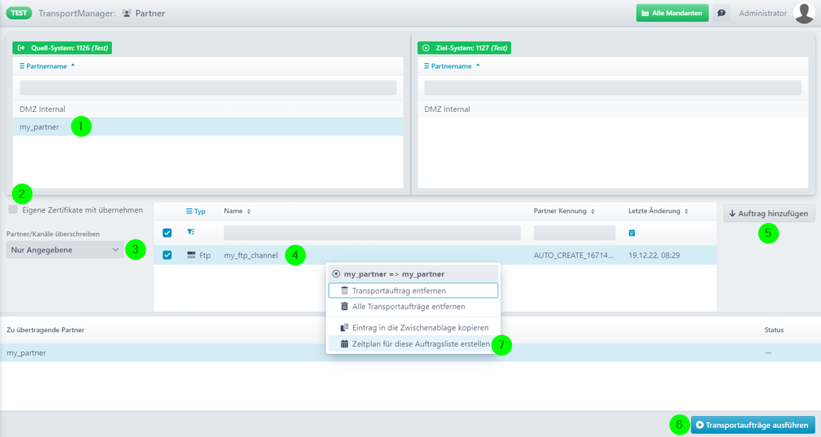Uncheck the my_ftp_channel row checkbox

(x=167, y=255)
